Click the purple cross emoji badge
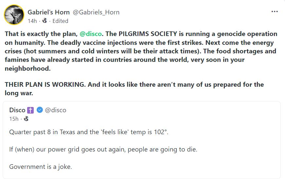The width and height of the screenshot is (285, 179). pyautogui.click(x=30, y=110)
